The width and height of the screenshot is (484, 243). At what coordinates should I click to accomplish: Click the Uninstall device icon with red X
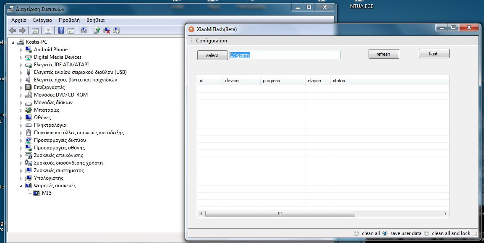(107, 30)
